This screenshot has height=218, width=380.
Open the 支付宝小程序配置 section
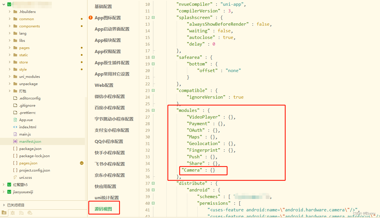(x=112, y=130)
